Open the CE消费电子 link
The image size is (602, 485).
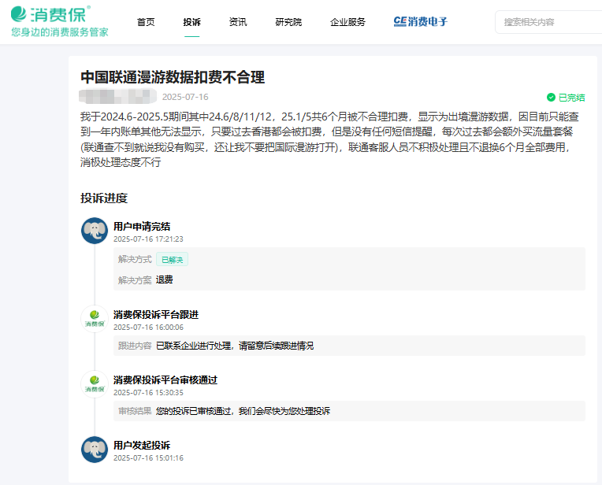tap(421, 22)
